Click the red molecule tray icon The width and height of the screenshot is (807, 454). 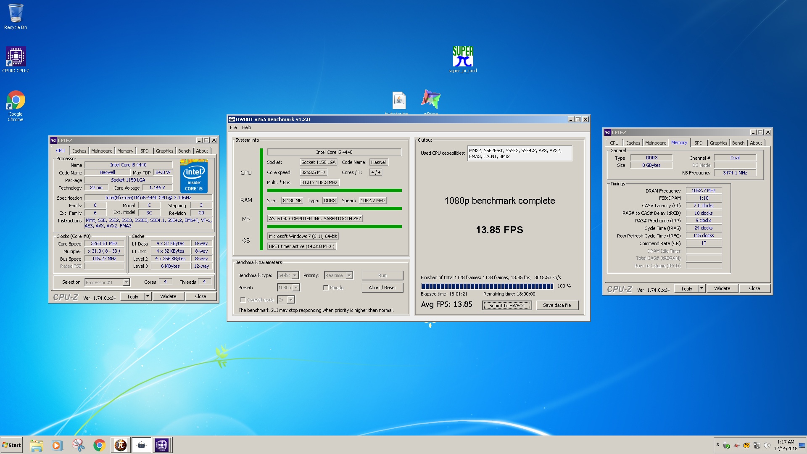click(736, 445)
